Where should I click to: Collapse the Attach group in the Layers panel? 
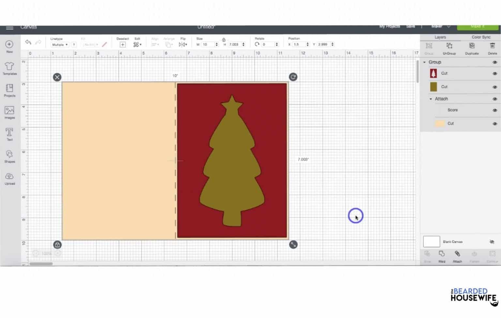[x=430, y=99]
